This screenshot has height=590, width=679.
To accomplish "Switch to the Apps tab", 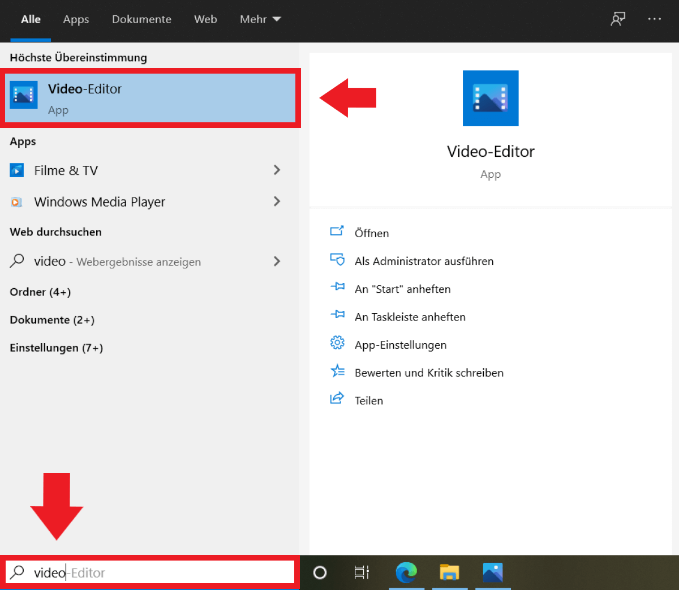I will [x=76, y=19].
